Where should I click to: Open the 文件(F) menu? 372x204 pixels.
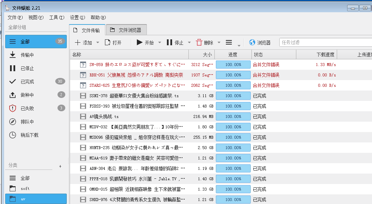[x=15, y=17]
